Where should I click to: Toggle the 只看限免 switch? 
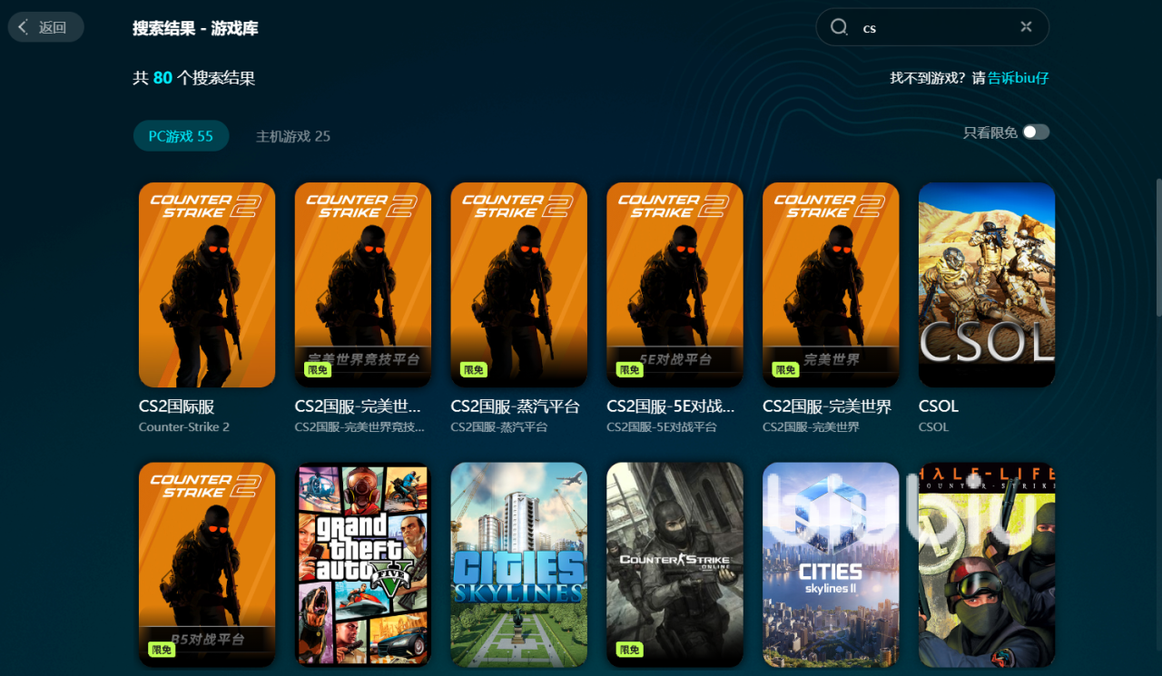(1036, 132)
